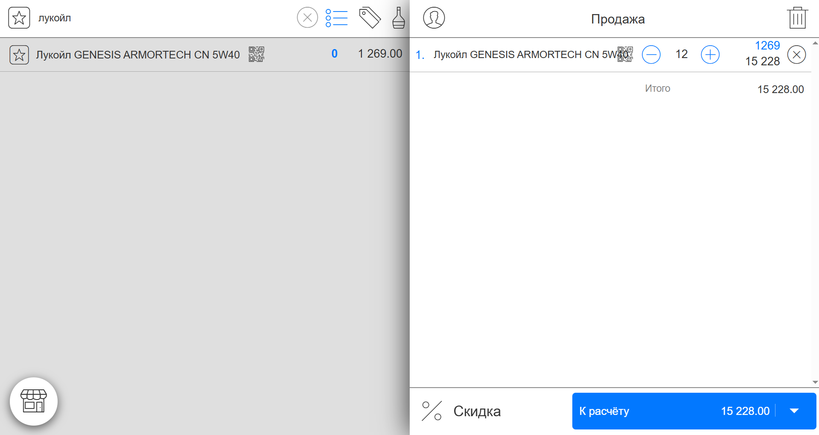Screen dimensions: 819x435
Task: Click the quantity value 12
Action: 682,54
